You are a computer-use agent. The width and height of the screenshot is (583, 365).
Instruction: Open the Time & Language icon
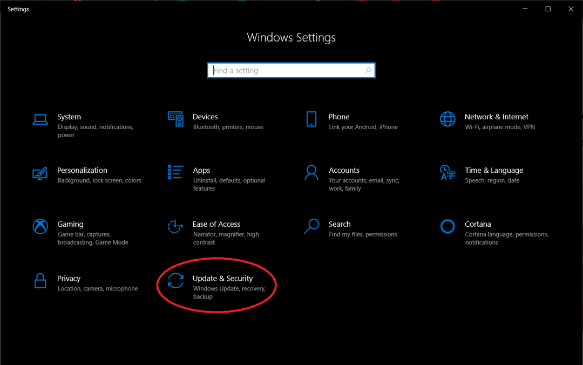(x=448, y=173)
